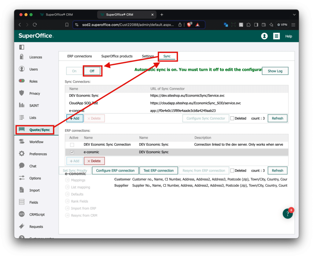Open the SuperOffice products tab
Image resolution: width=313 pixels, height=257 pixels.
(x=117, y=56)
